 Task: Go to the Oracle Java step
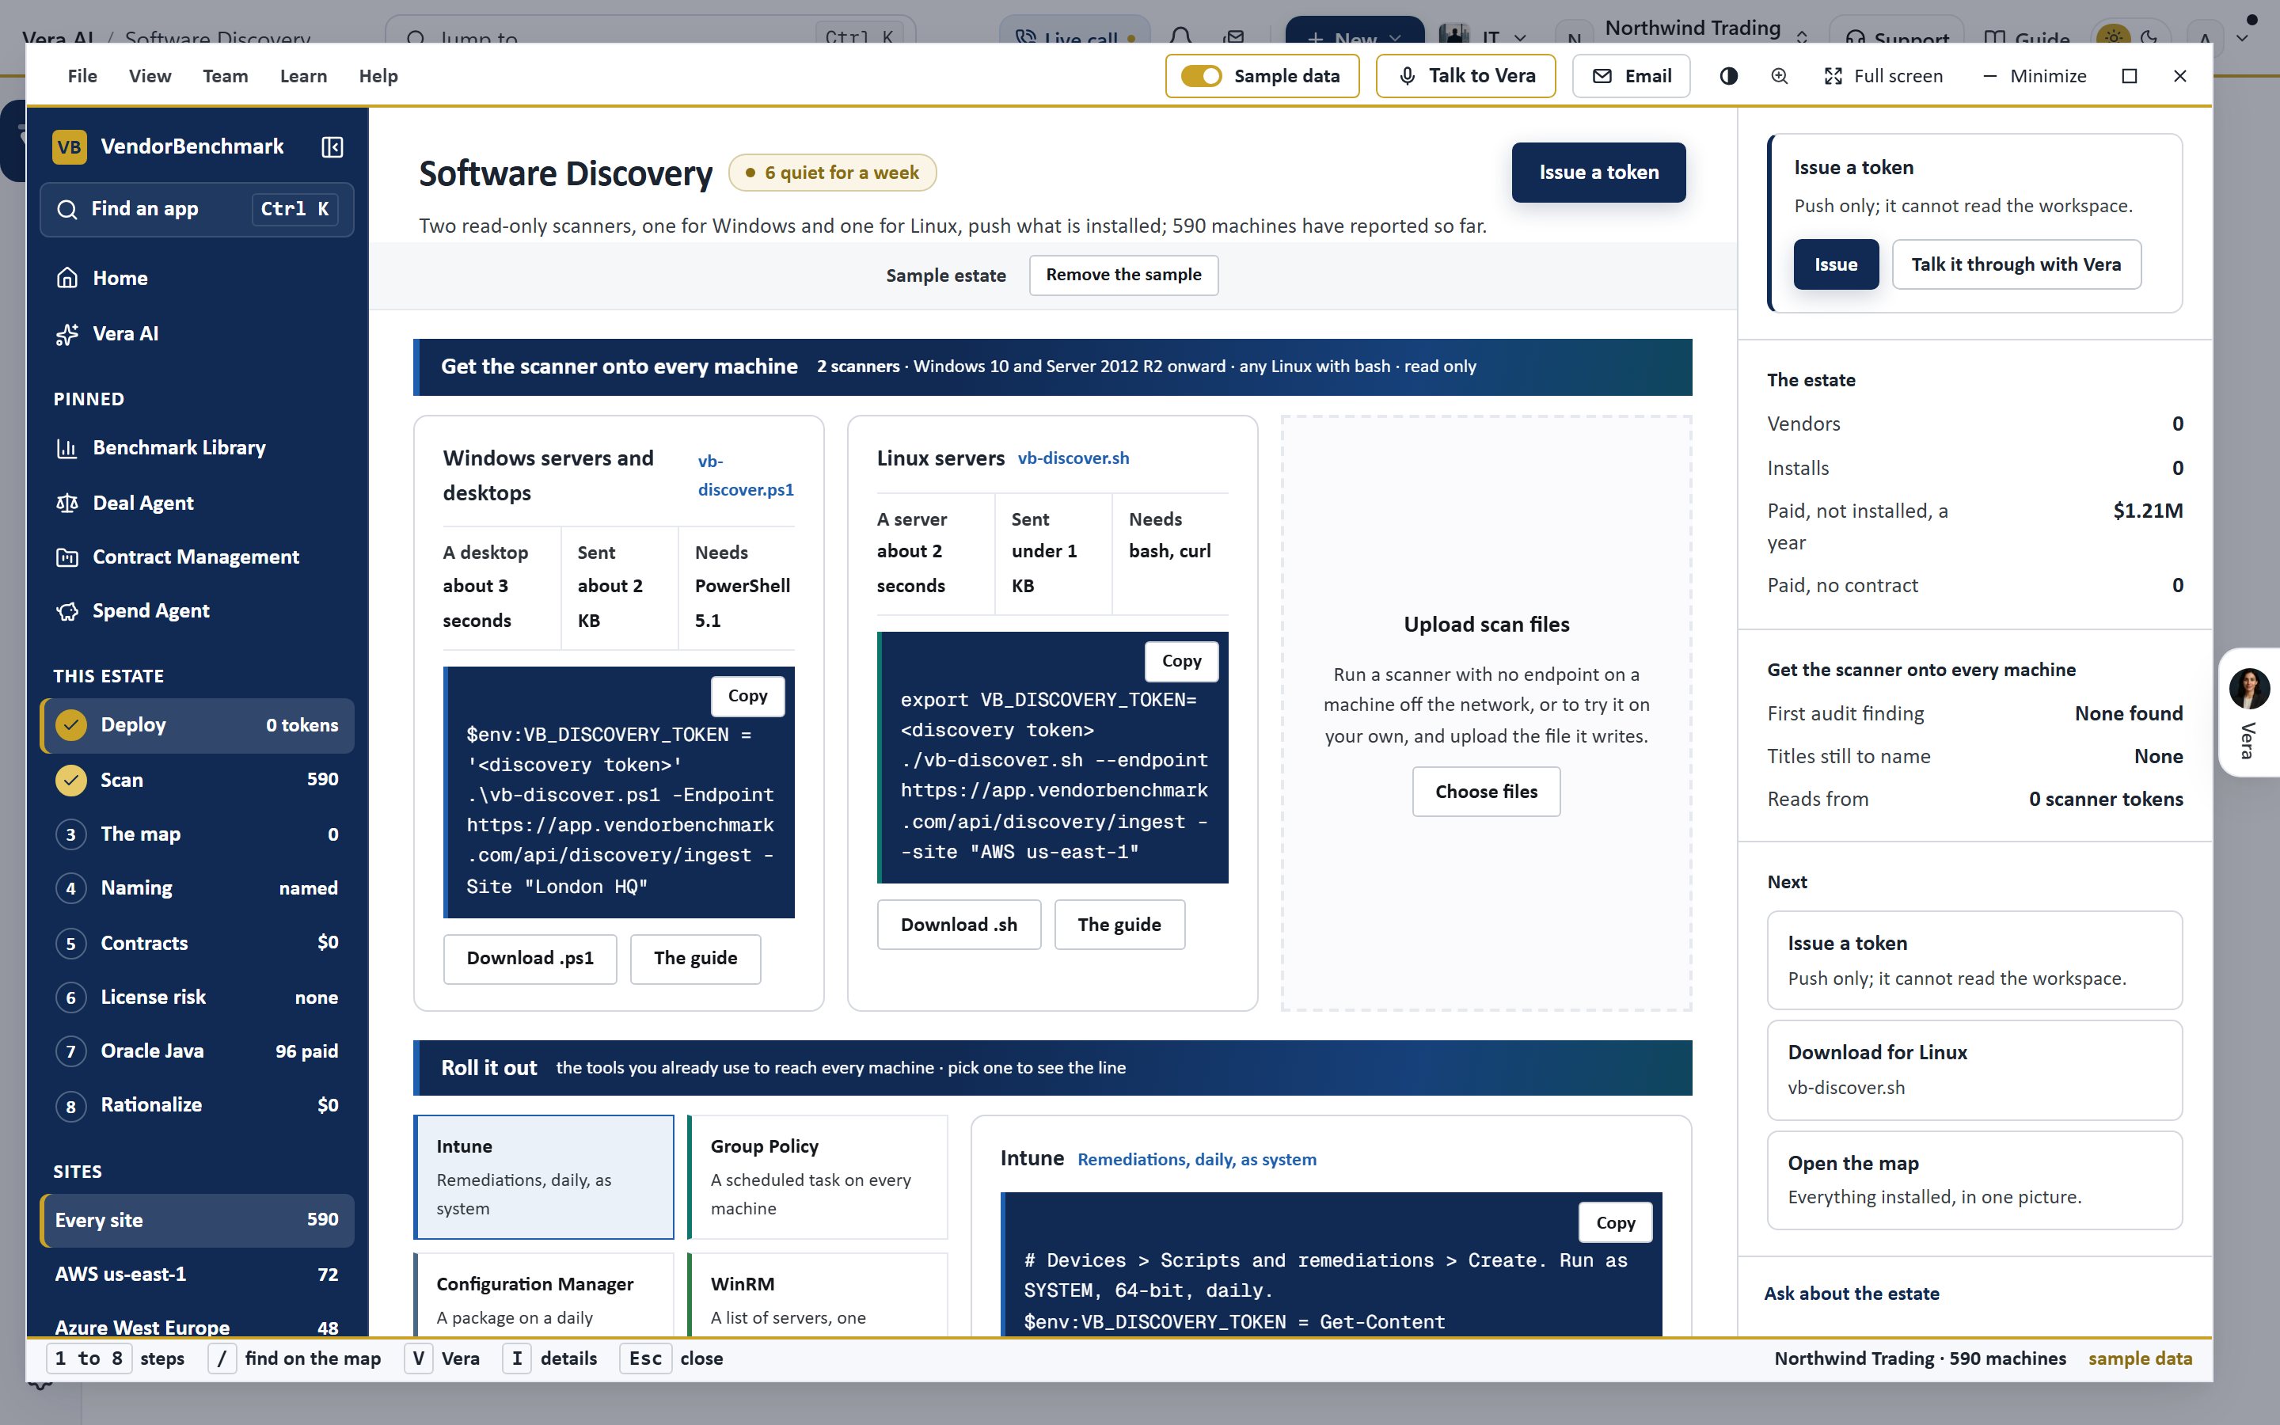(x=197, y=1051)
